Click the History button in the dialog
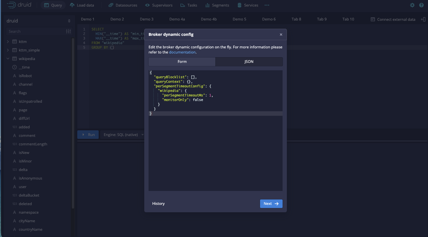 tap(159, 203)
